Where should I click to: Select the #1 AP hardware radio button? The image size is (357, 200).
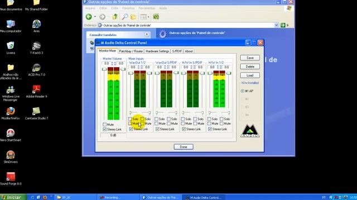tap(243, 91)
